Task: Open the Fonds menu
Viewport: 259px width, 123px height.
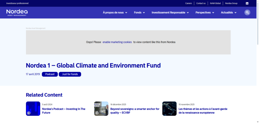Action: pyautogui.click(x=138, y=13)
